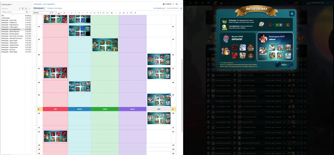Click the note list view layout icon
334x155 pixels.
tap(23, 9)
